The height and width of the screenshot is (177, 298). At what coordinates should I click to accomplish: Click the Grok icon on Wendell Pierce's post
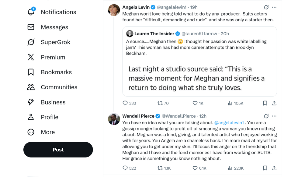(x=266, y=116)
